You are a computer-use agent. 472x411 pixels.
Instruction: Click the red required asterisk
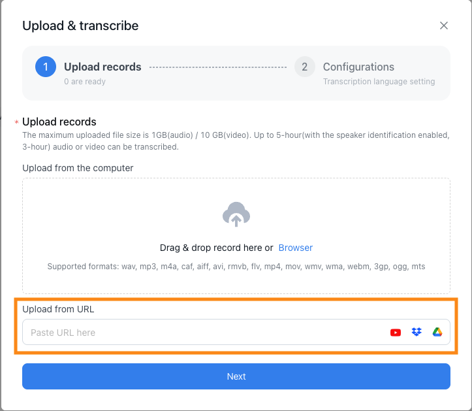coord(16,122)
